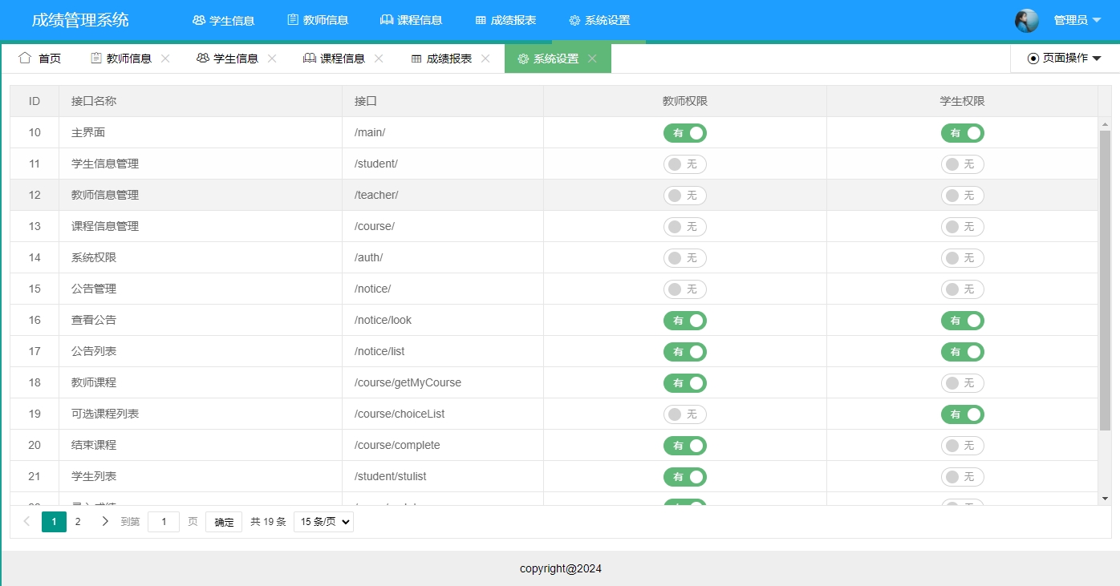Viewport: 1120px width, 586px height.
Task: Open 教师信息 in top navigation
Action: pyautogui.click(x=318, y=20)
